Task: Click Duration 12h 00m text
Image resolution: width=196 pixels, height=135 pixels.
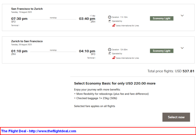Action: point(120,50)
